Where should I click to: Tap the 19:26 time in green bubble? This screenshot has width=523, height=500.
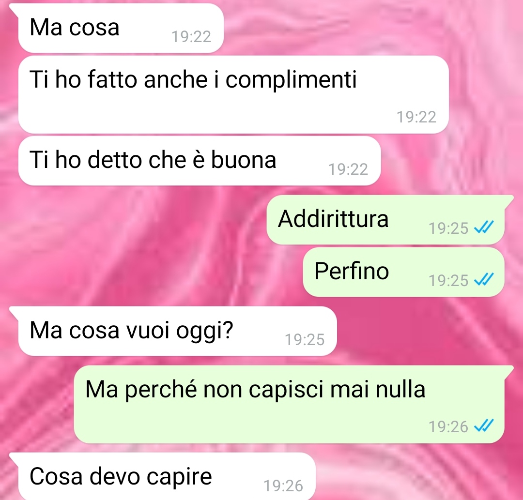448,426
